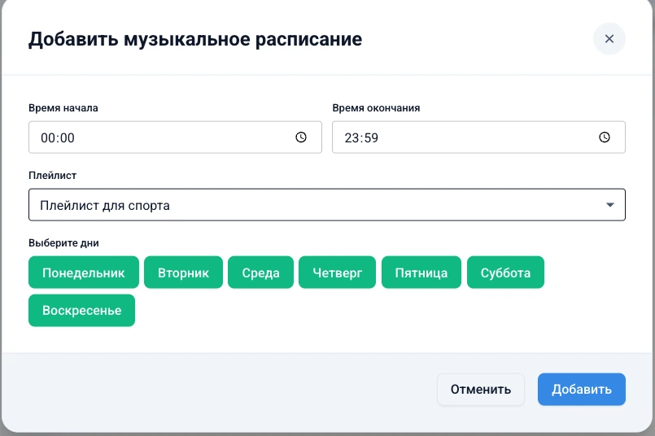This screenshot has height=436, width=655.
Task: Toggle the Суббота day button
Action: [505, 272]
